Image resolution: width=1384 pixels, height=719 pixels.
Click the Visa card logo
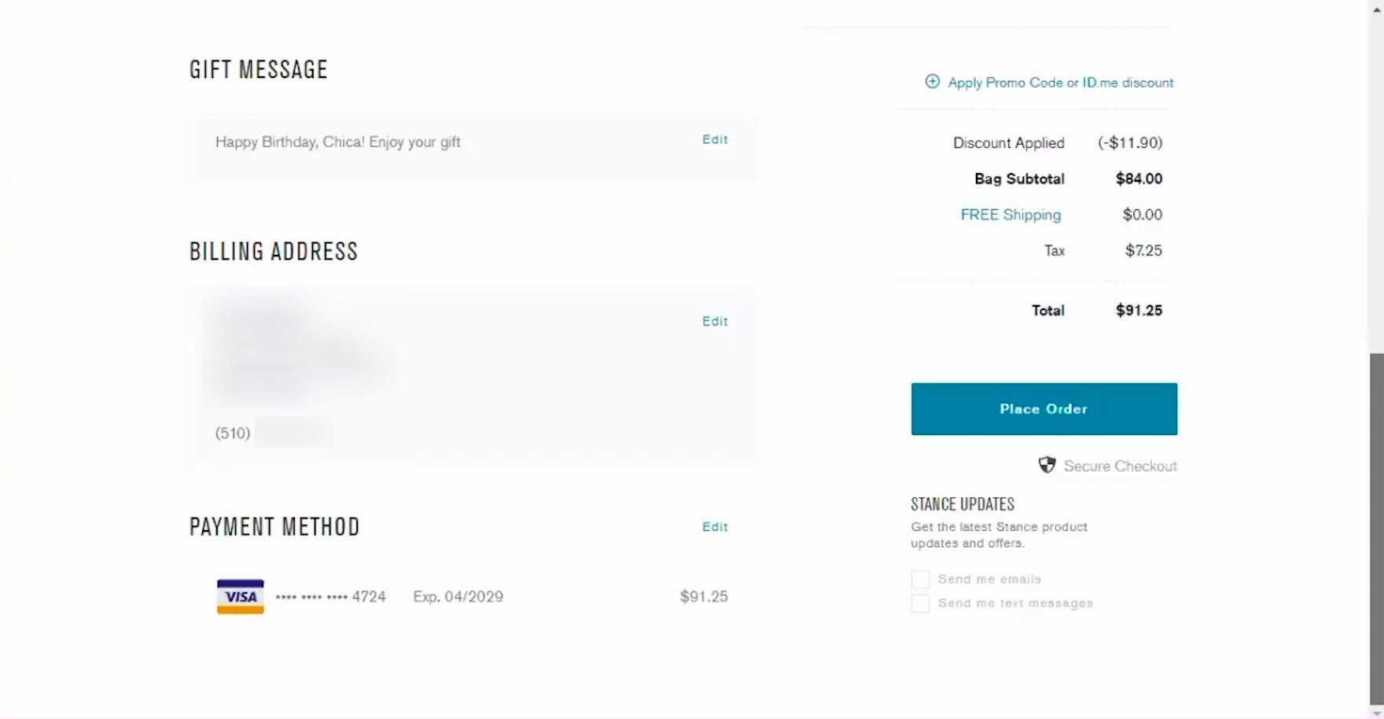pyautogui.click(x=241, y=596)
